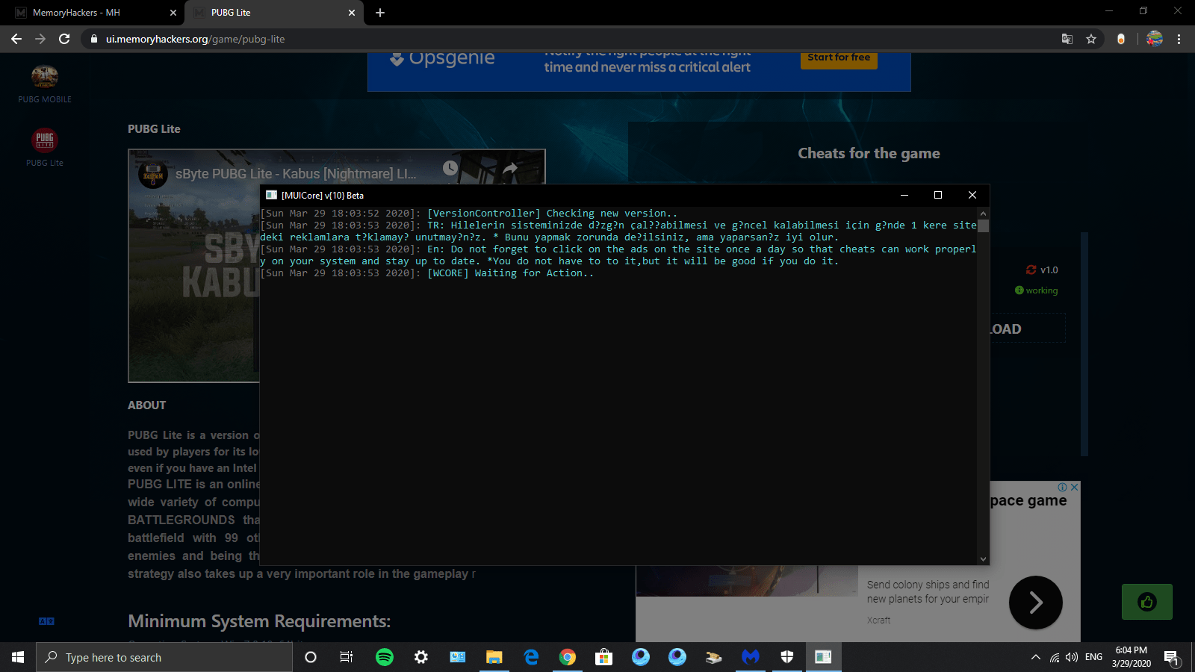Open the notification center icon
This screenshot has height=672, width=1195.
tap(1171, 657)
